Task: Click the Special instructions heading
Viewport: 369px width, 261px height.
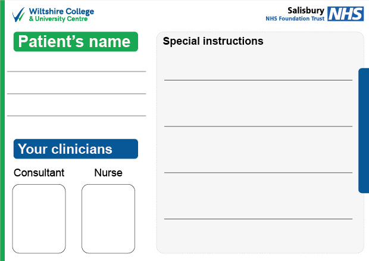Action: [x=213, y=41]
